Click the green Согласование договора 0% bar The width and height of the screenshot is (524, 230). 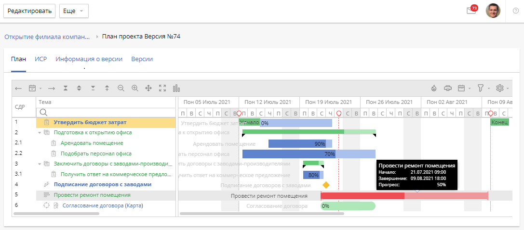pos(348,206)
